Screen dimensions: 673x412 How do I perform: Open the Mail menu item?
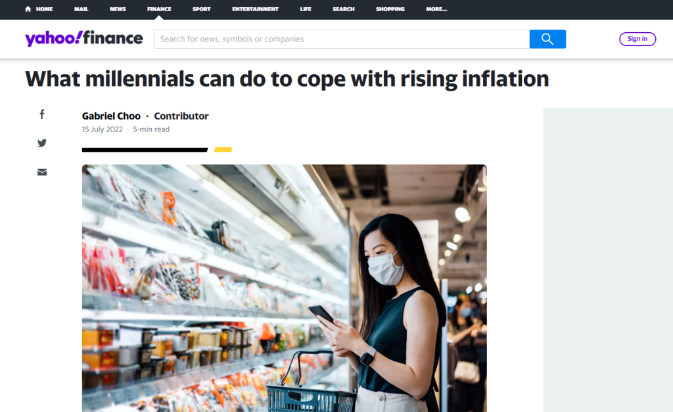click(81, 9)
